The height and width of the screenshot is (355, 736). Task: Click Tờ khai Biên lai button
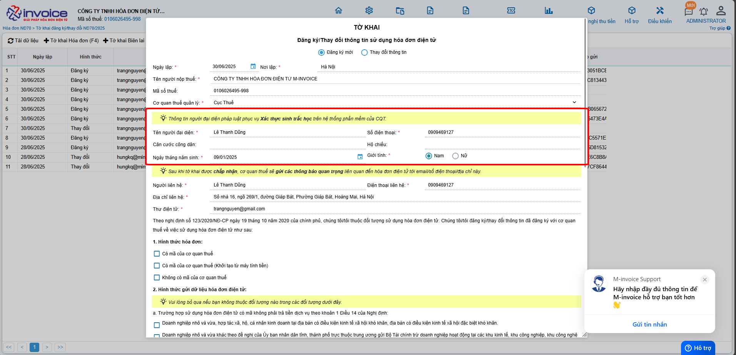click(x=124, y=40)
